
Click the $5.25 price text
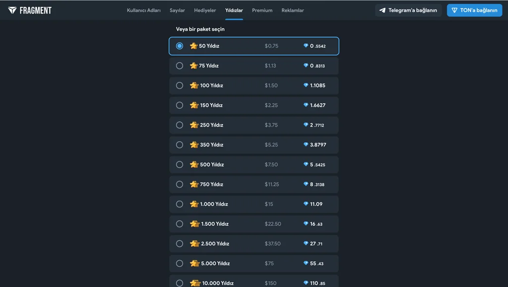click(x=271, y=145)
